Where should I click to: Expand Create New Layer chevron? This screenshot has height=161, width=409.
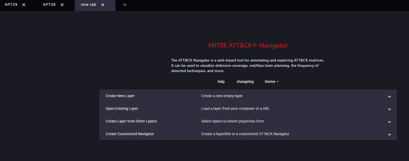pos(389,96)
